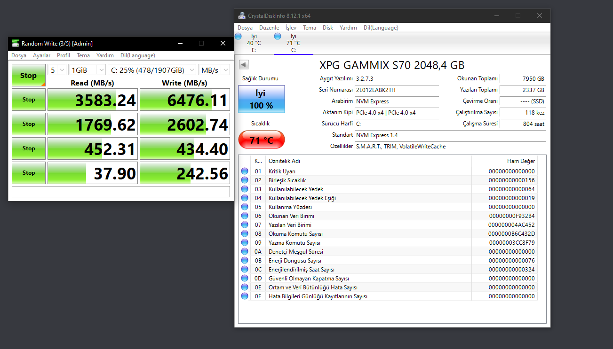Click status orb for Okunan Veri Birimi row
This screenshot has height=349, width=613.
[x=245, y=216]
